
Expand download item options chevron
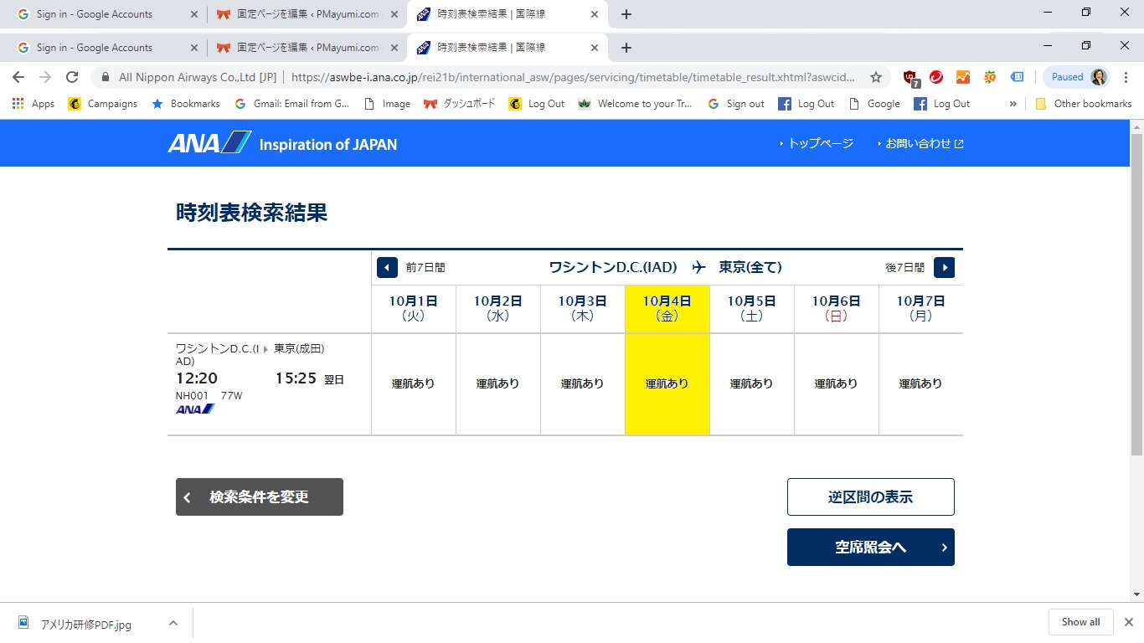pos(173,623)
